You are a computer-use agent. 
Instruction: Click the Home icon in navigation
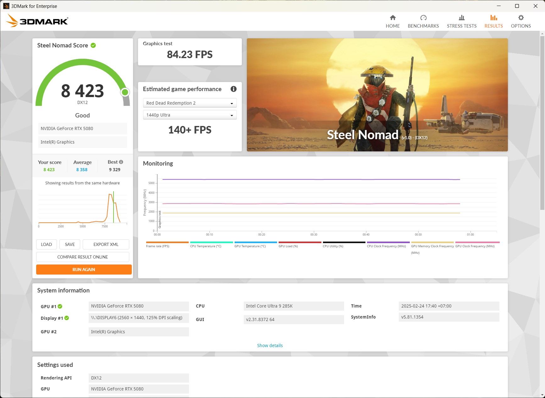392,18
